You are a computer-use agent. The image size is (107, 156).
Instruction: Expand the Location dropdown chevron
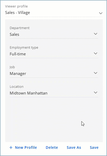[x=96, y=92]
